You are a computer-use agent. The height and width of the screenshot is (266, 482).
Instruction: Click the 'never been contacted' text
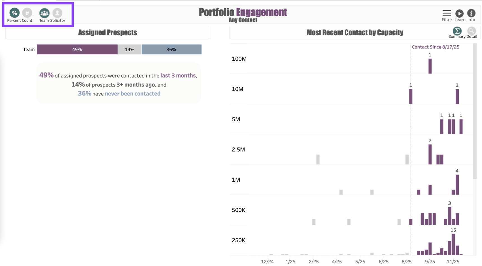click(133, 94)
